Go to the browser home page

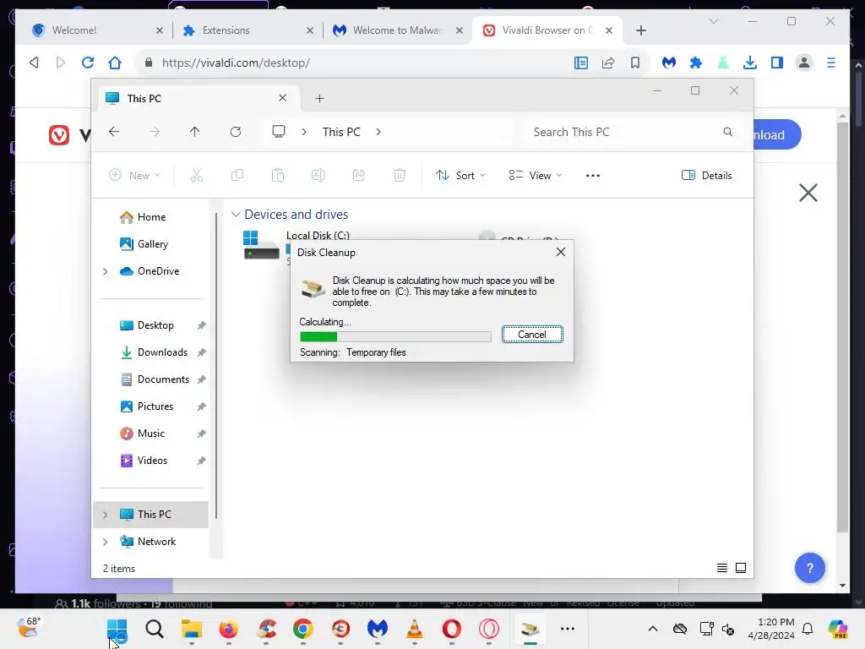click(115, 63)
